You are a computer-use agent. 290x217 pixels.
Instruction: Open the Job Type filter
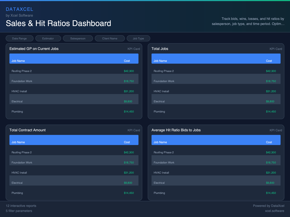coord(138,38)
